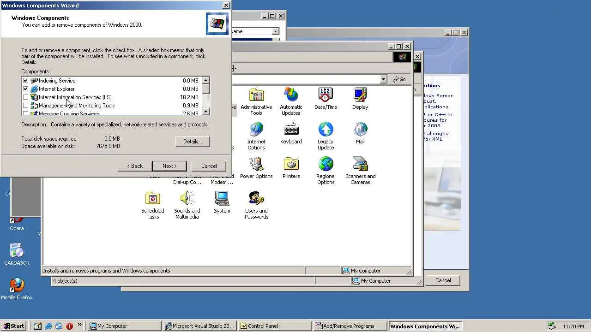Select the Windows Components Wizard taskbar button
The width and height of the screenshot is (591, 332).
pyautogui.click(x=425, y=326)
